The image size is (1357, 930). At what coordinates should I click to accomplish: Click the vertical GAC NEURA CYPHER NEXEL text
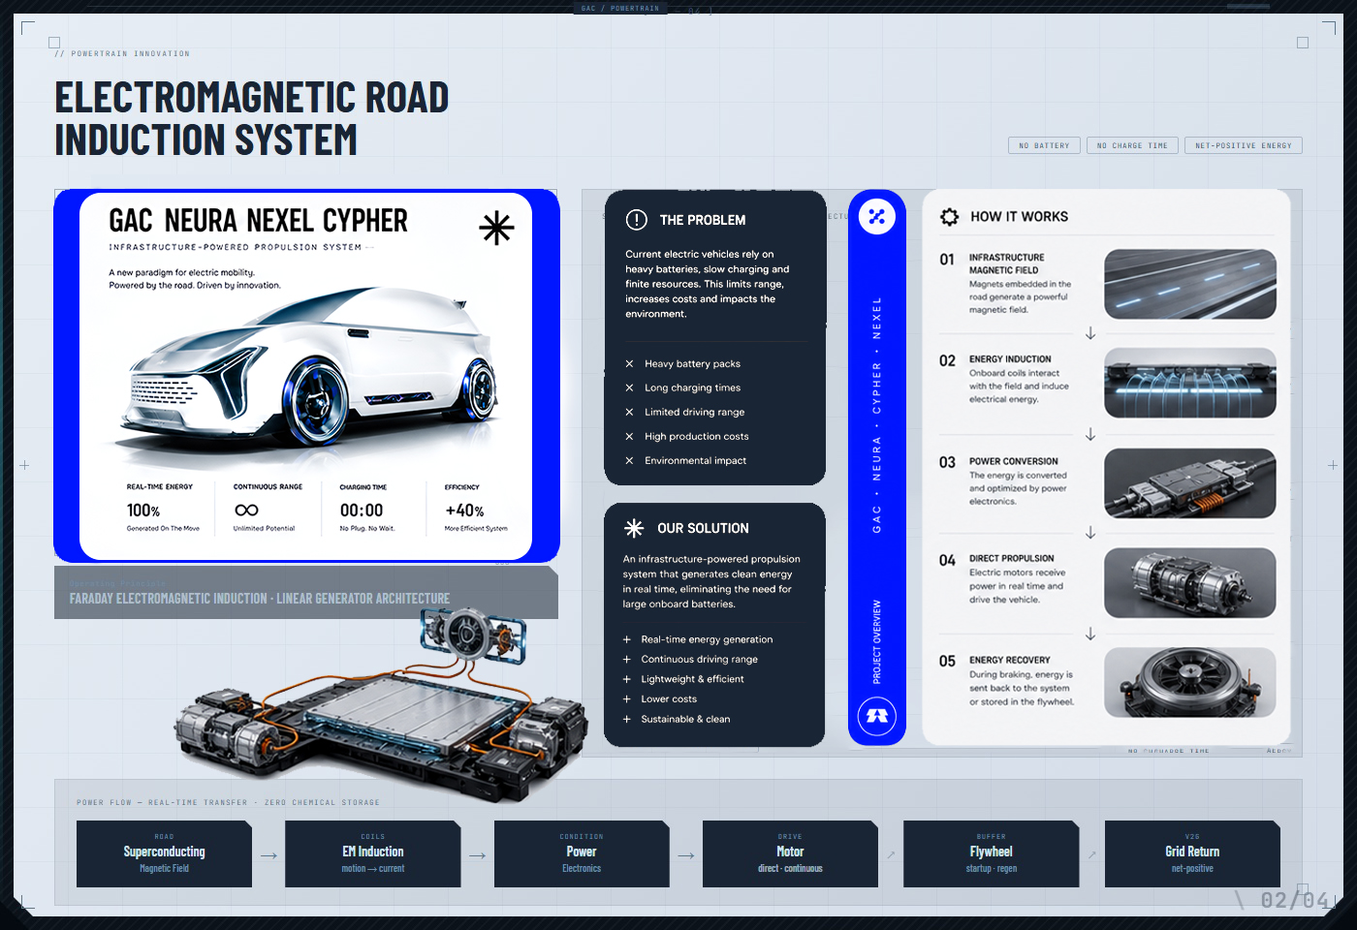[x=877, y=415]
